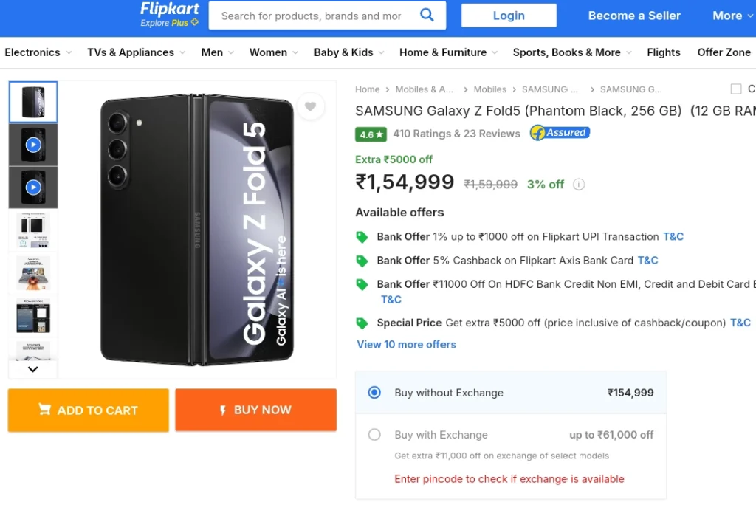
Task: Click the search magnifier icon
Action: tap(427, 15)
